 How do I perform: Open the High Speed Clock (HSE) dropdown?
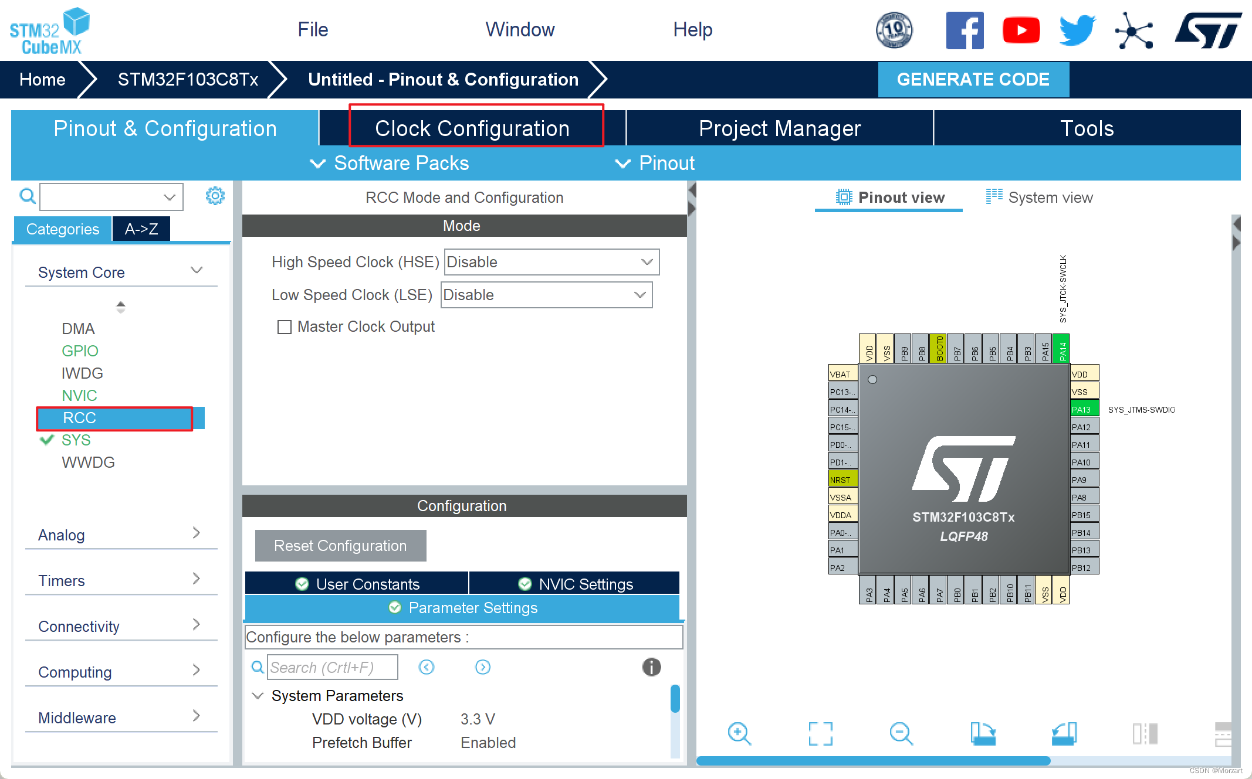coord(551,262)
